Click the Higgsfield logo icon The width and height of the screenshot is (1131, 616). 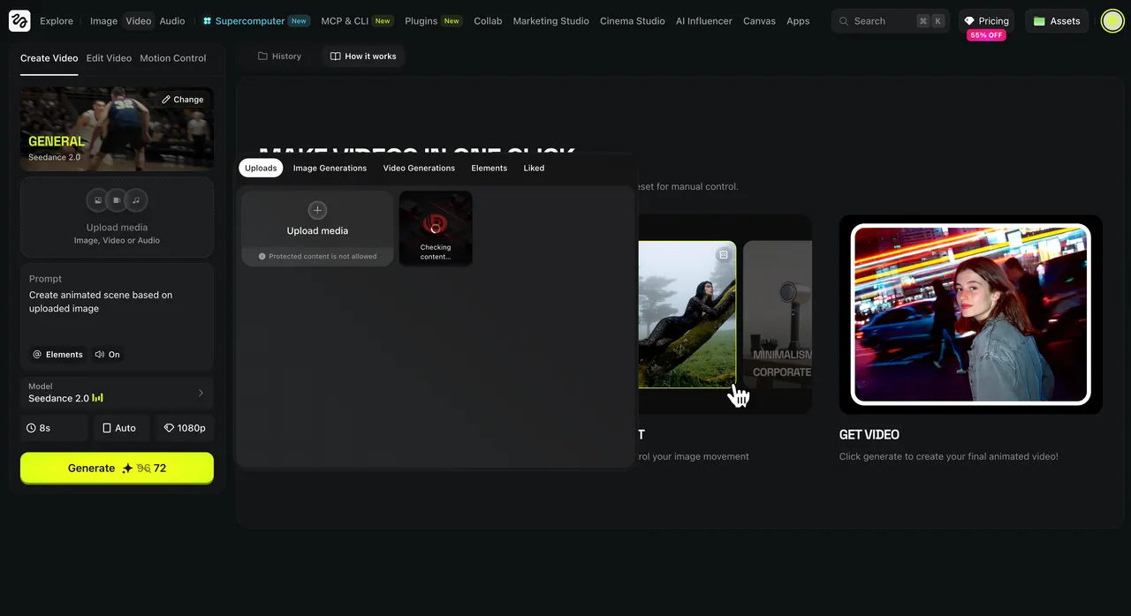(19, 20)
